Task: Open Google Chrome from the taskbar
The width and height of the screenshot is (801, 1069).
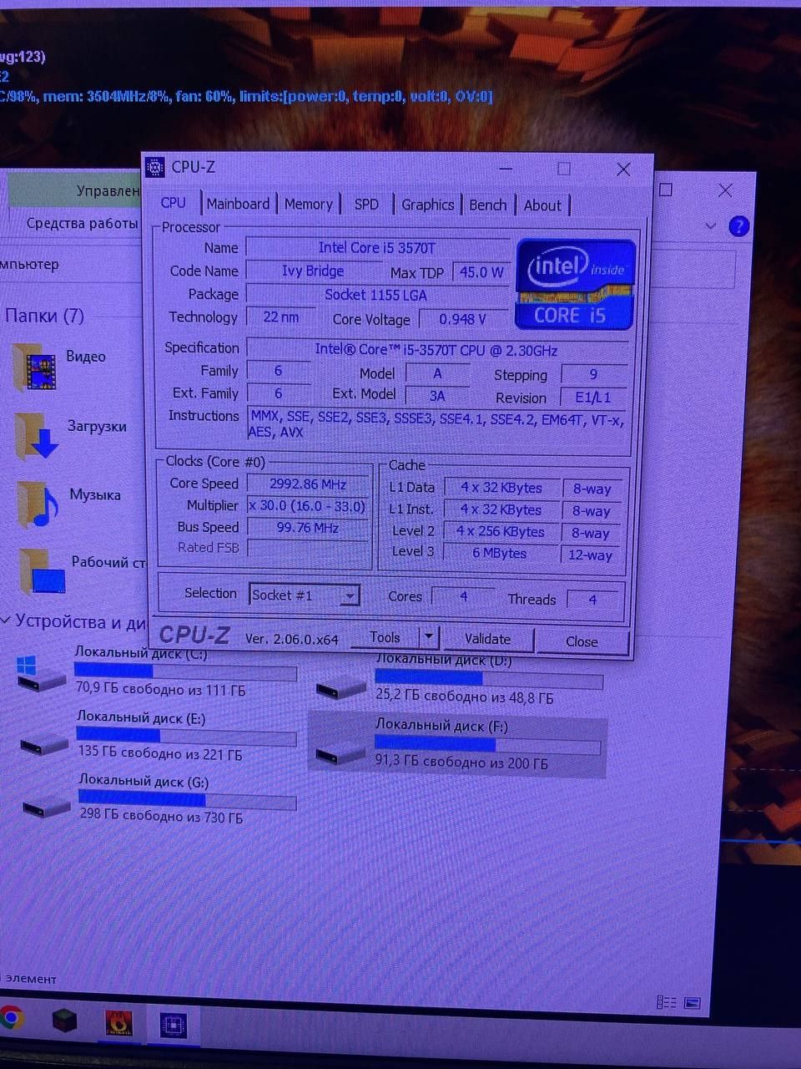Action: coord(11,1017)
